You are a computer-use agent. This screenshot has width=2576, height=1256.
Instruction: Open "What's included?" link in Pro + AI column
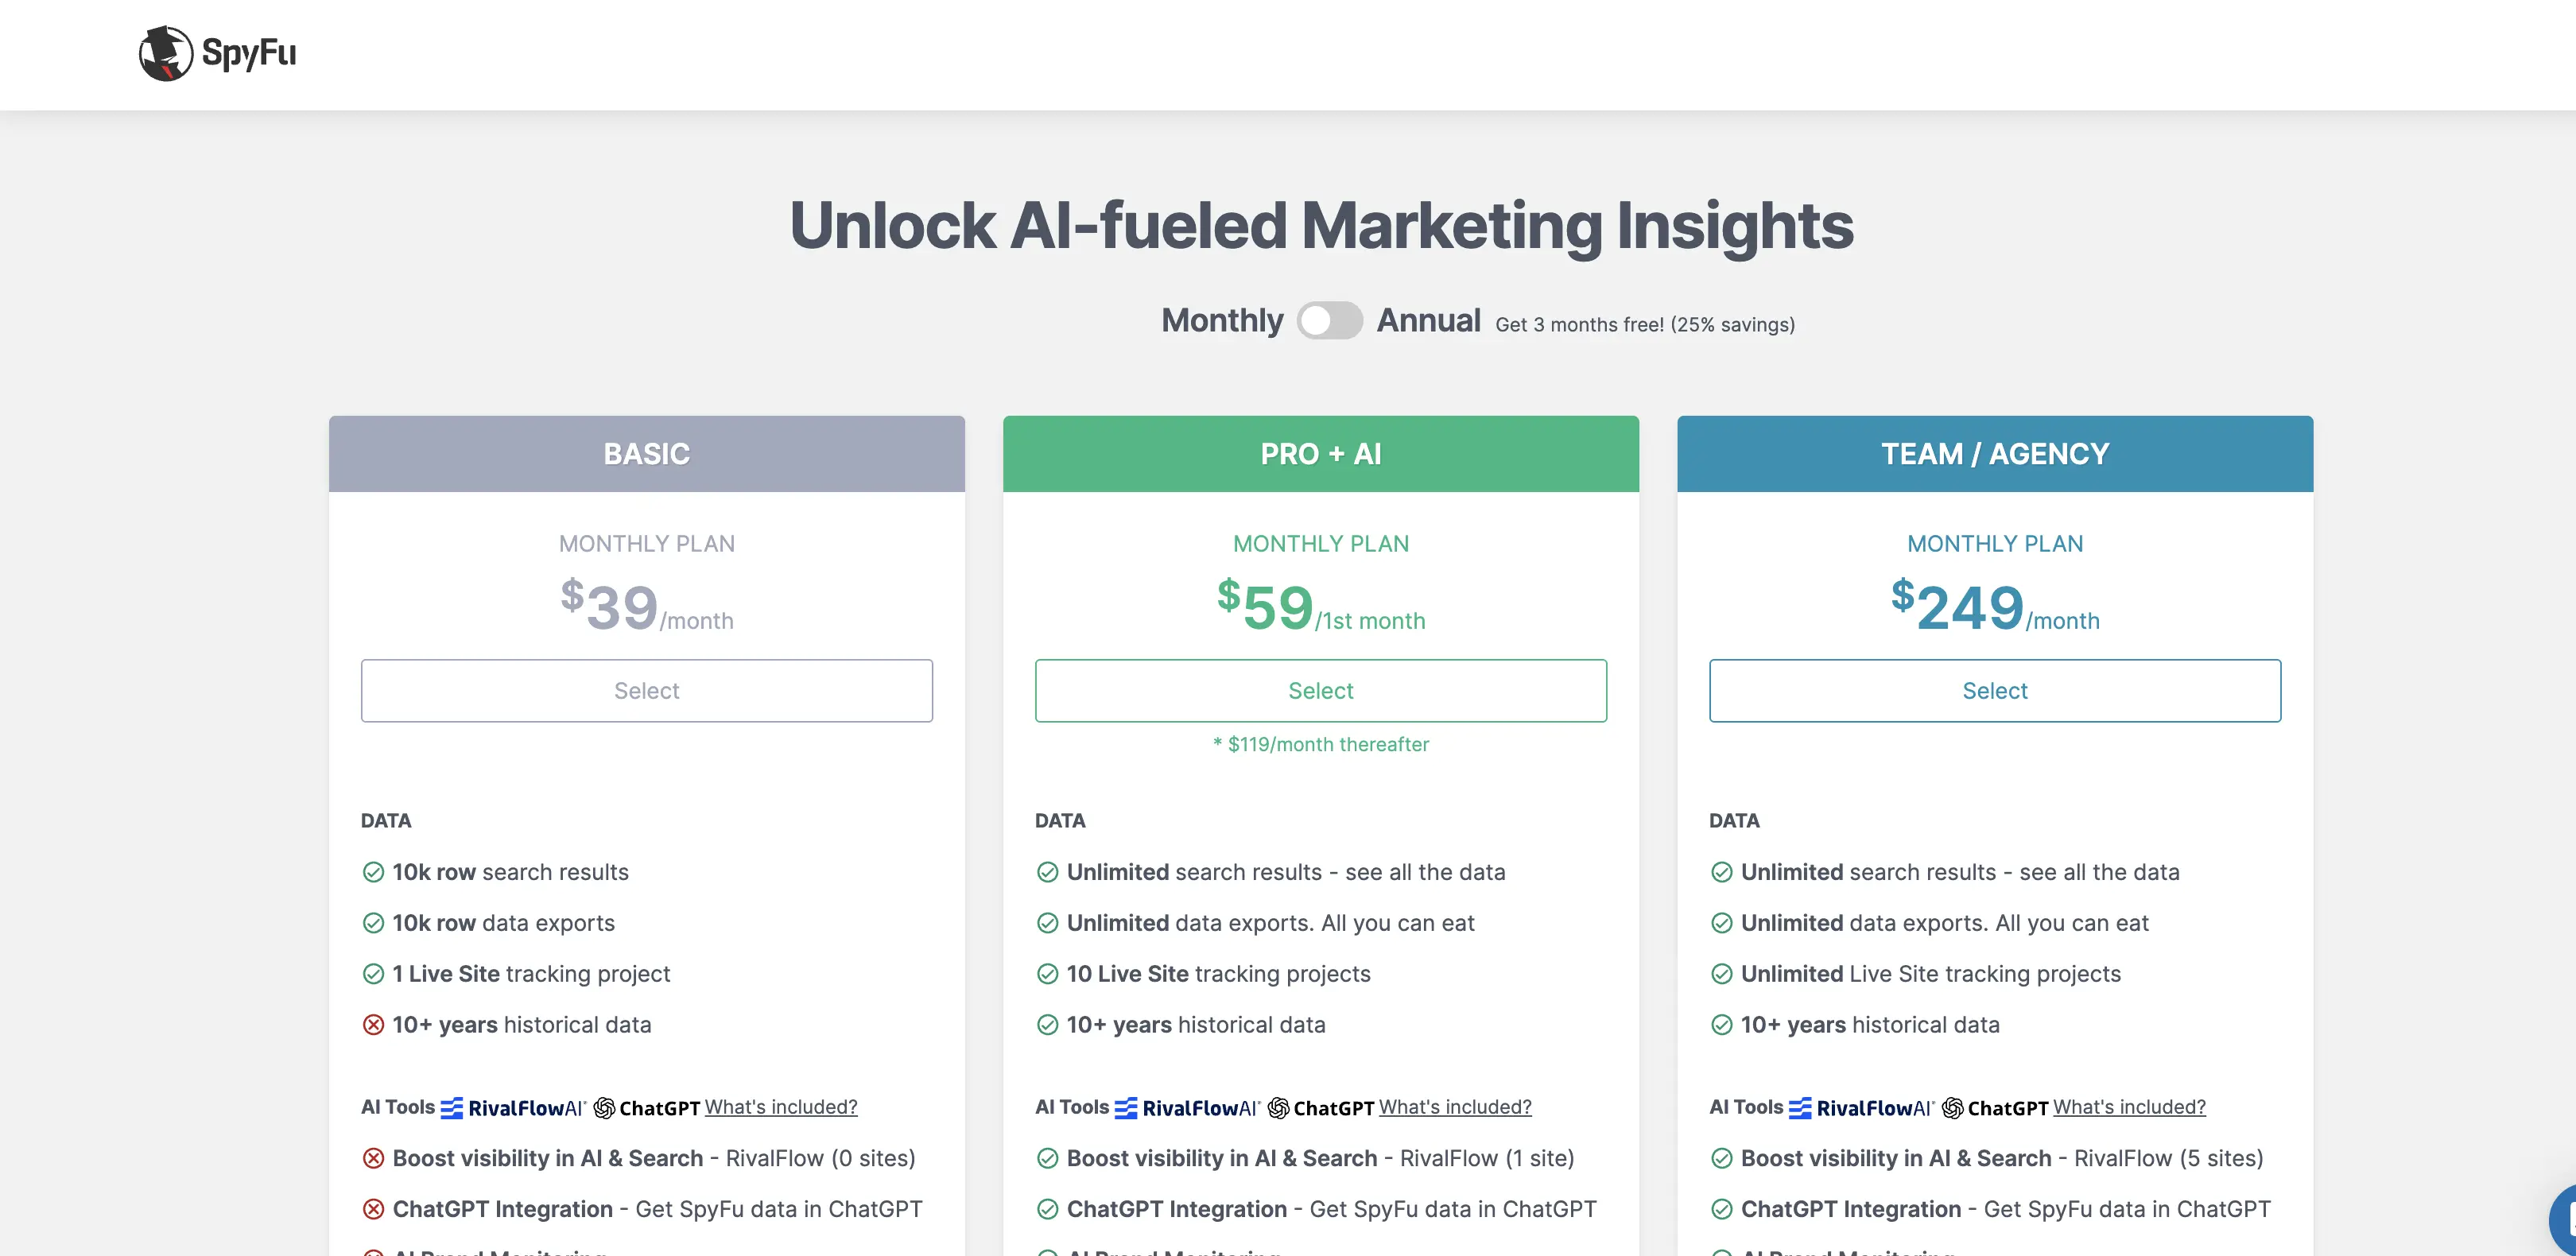[x=1455, y=1107]
